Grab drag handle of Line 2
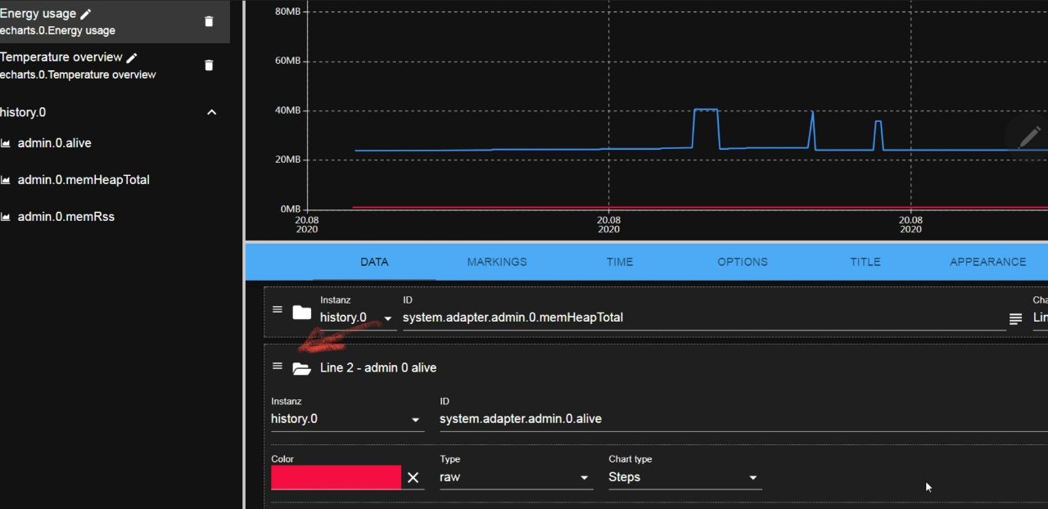 (x=278, y=367)
